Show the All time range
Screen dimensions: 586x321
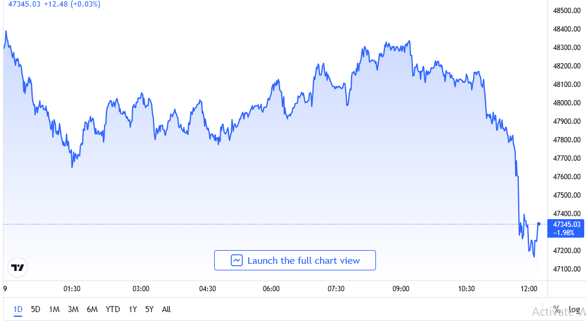pos(167,309)
